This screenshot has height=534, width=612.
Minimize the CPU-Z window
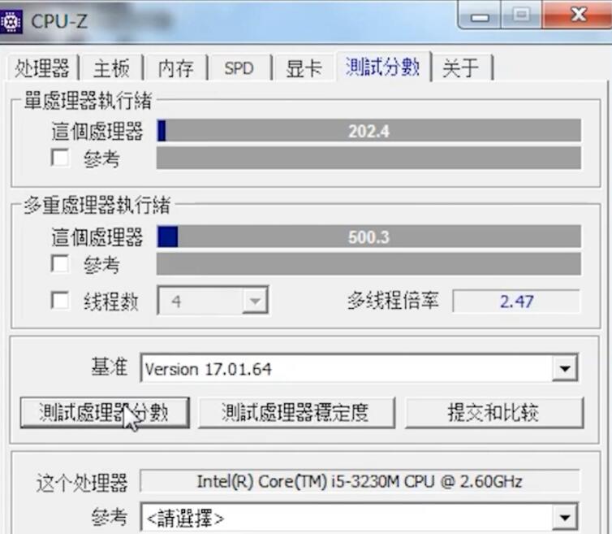(x=480, y=15)
